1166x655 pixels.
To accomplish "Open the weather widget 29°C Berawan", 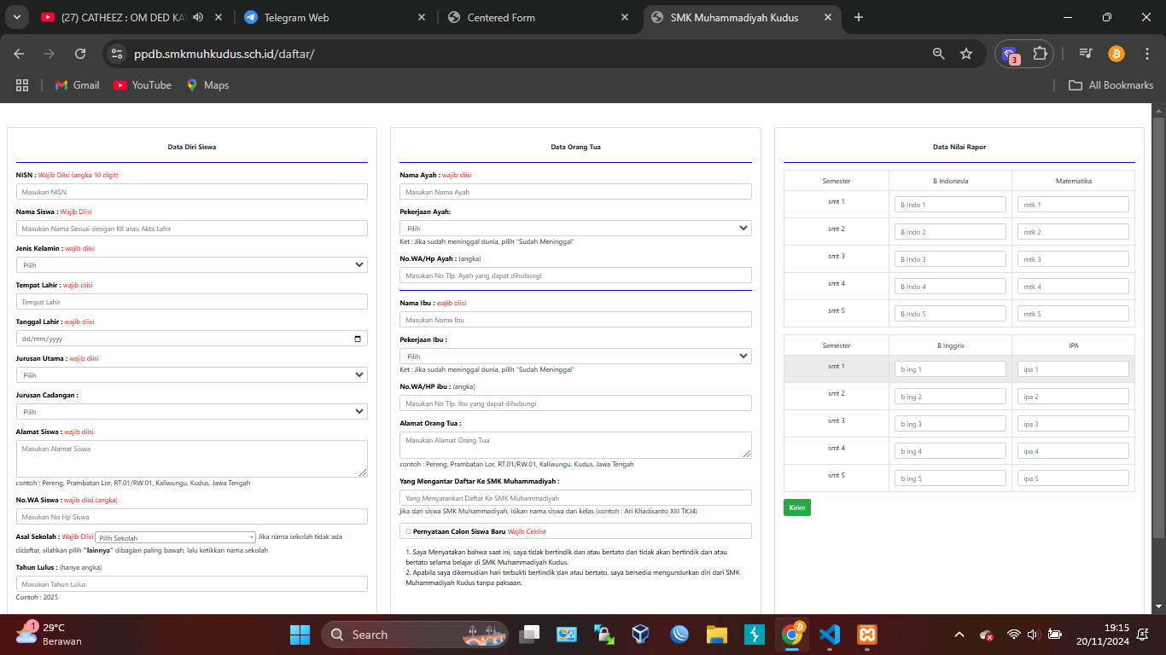I will coord(49,634).
